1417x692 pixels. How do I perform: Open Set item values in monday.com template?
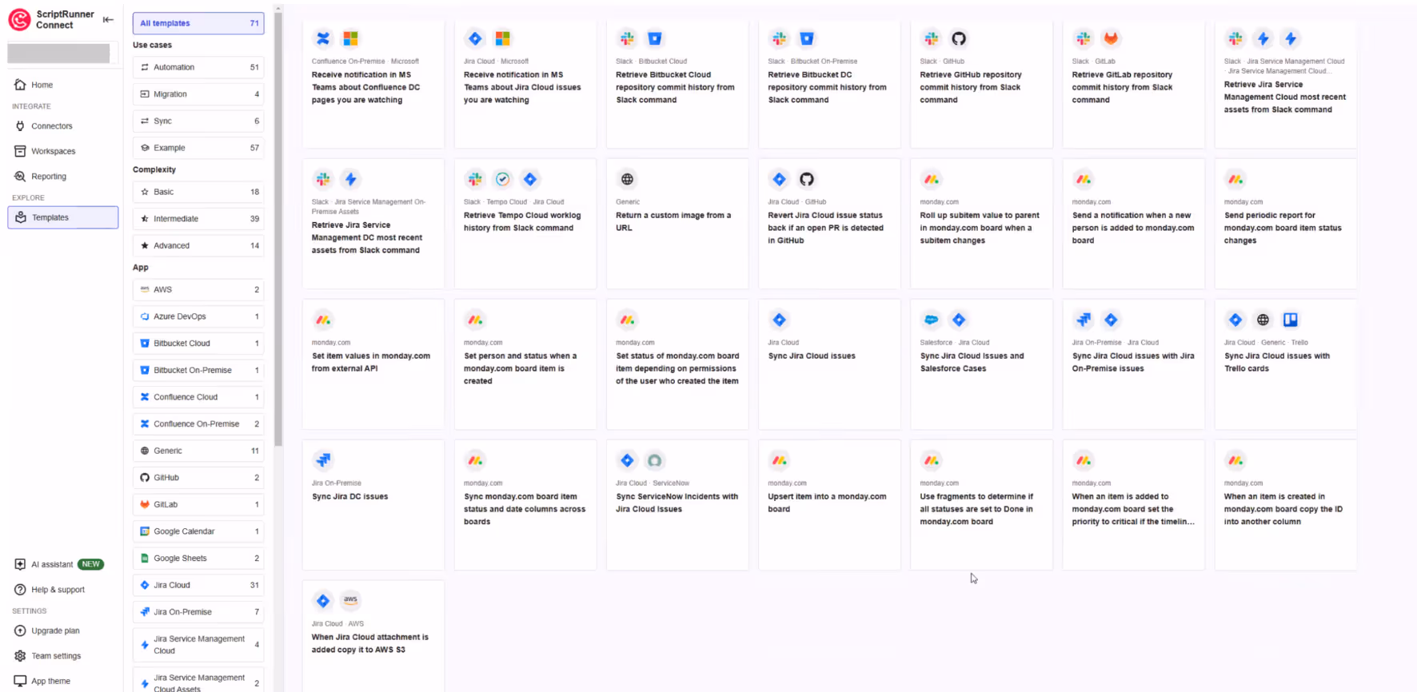373,364
